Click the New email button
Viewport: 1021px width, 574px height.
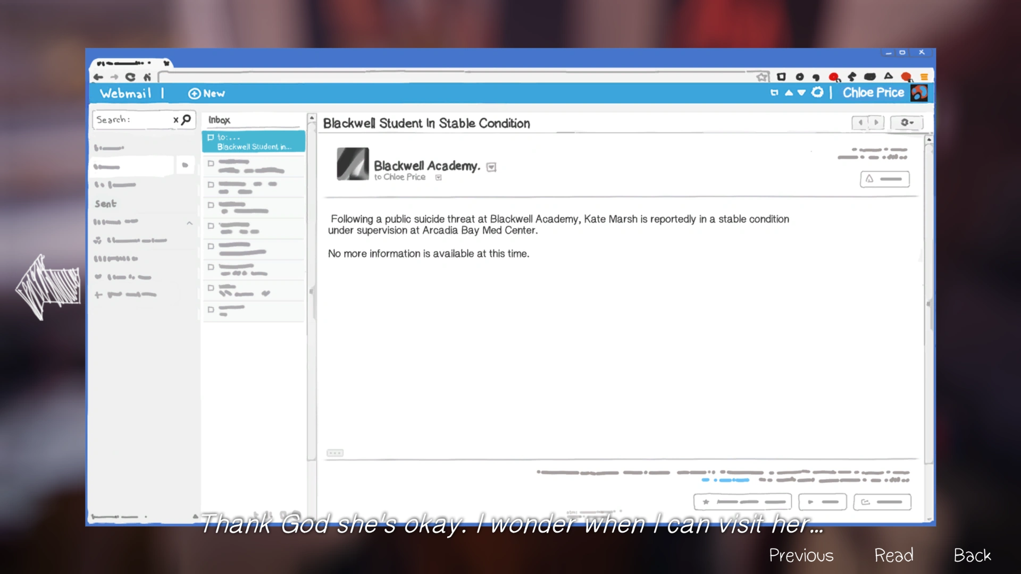point(207,94)
